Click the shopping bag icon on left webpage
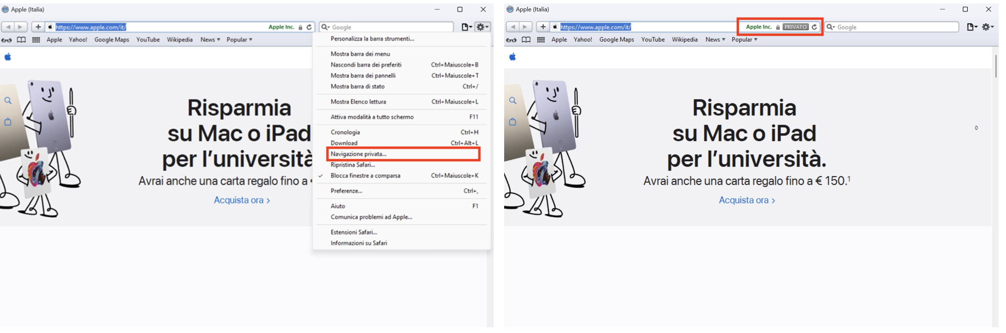 coord(8,122)
